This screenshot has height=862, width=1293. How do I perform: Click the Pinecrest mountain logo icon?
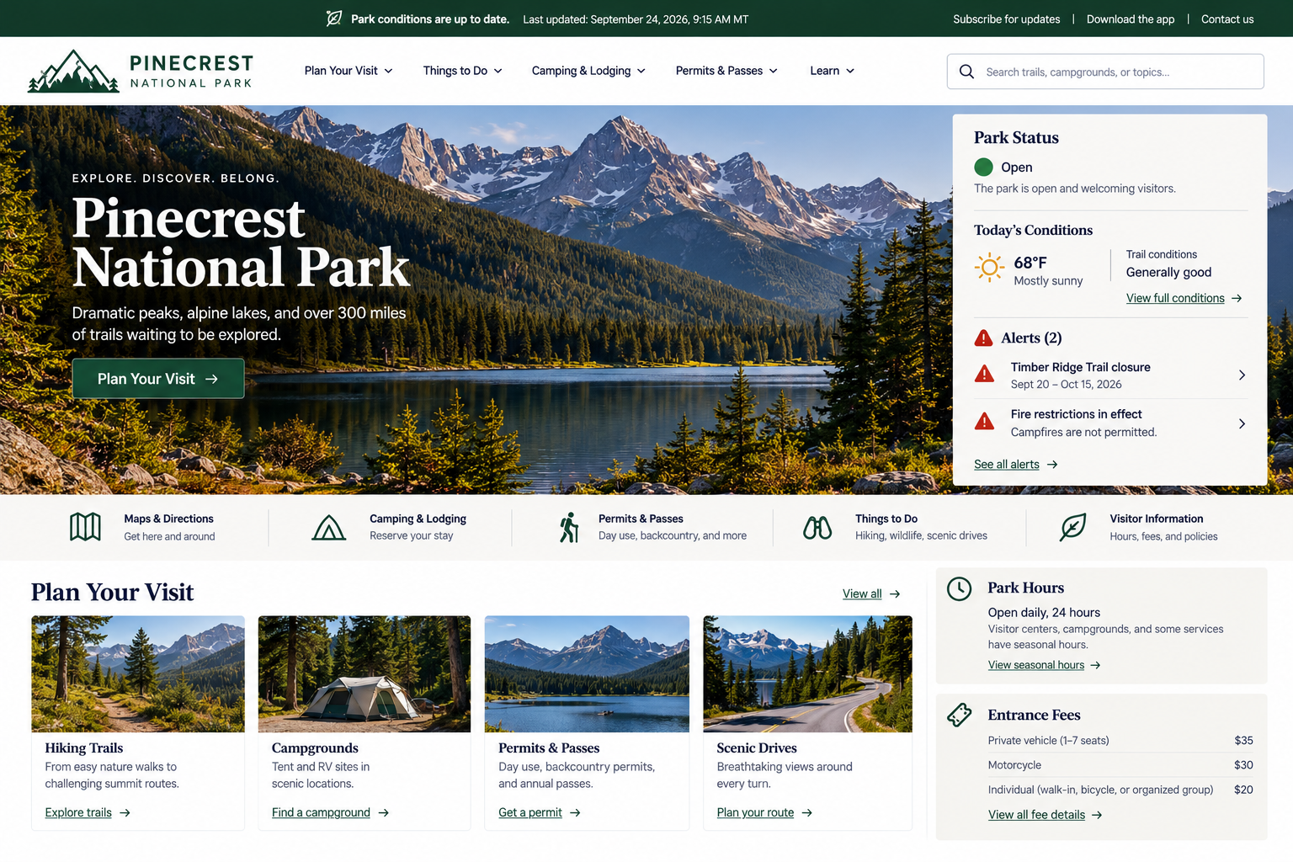(x=73, y=71)
